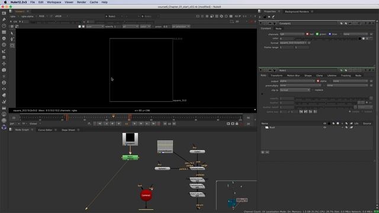Click the Constant1 color slider
The image size is (379, 213).
coord(326,38)
